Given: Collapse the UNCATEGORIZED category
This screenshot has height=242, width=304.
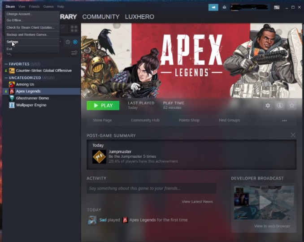Looking at the screenshot, I should click(6, 78).
